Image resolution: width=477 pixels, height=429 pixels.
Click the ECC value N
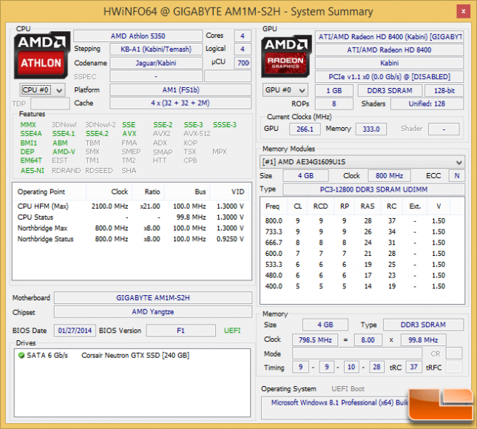pos(456,176)
